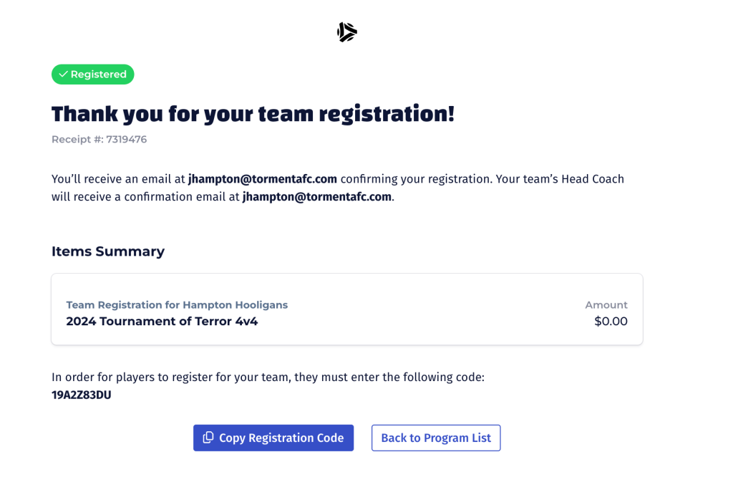Click the Copy Registration Code button
This screenshot has height=485, width=733.
273,438
